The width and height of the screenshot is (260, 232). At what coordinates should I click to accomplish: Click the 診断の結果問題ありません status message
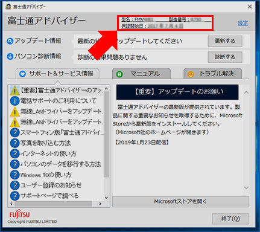tap(112, 57)
